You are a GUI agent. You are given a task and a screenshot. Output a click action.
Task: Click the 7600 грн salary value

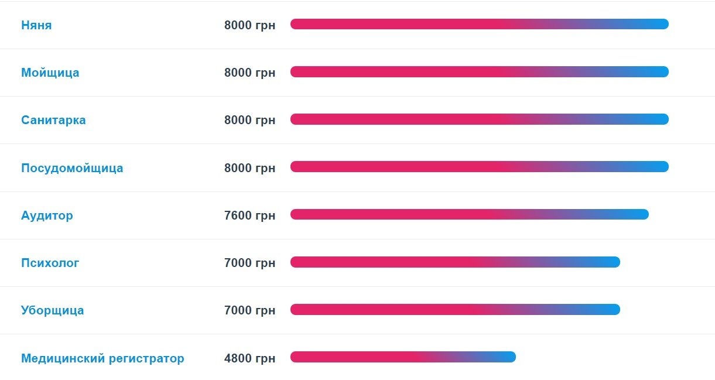tap(249, 215)
